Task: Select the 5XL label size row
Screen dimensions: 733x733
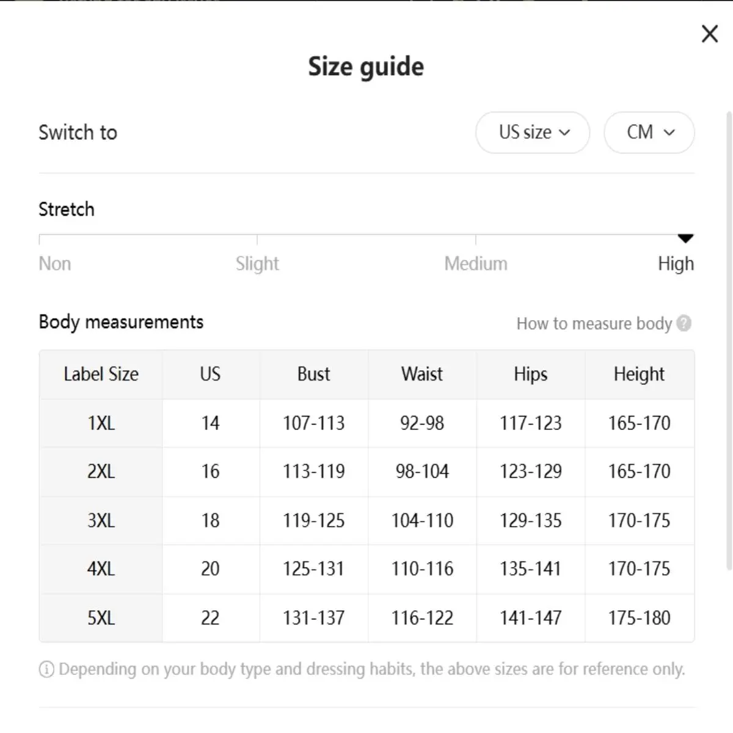Action: coord(101,618)
